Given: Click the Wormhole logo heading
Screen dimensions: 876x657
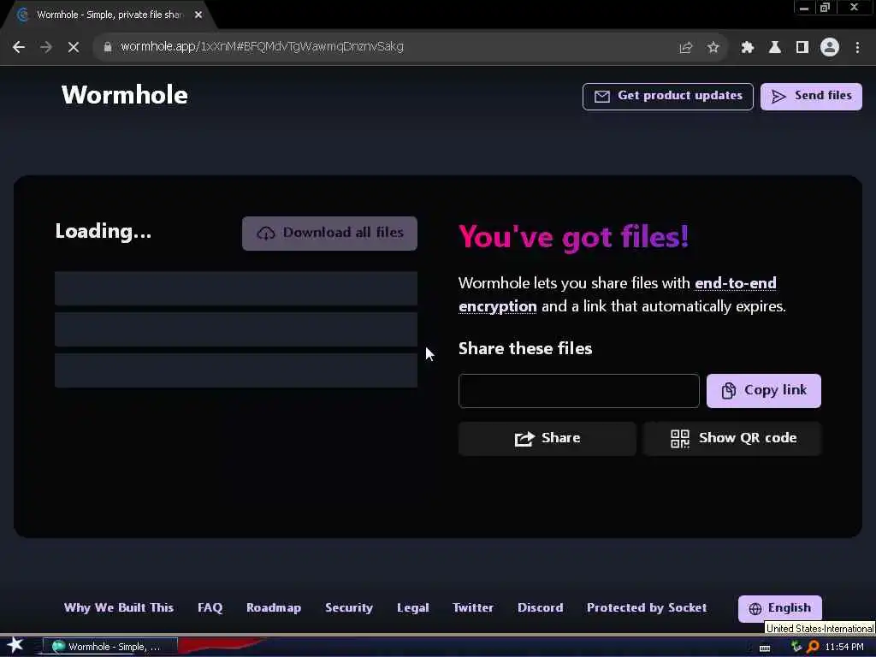Looking at the screenshot, I should click(x=125, y=95).
